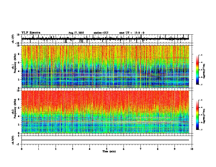Click time axis tick label 7
216x167 pixels.
141,149
